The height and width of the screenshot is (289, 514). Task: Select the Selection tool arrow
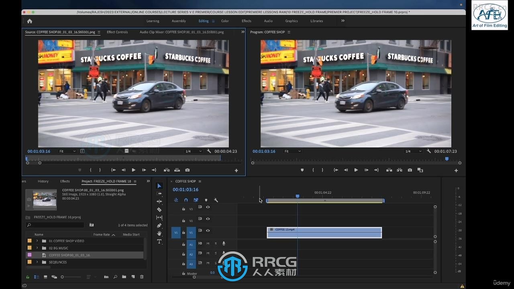point(159,186)
